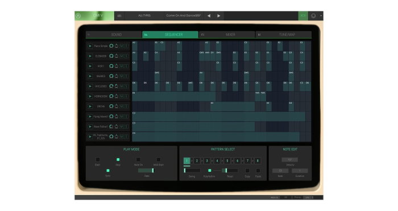This screenshot has width=398, height=211.
Task: Switch to the SOUND tab
Action: pyautogui.click(x=114, y=35)
